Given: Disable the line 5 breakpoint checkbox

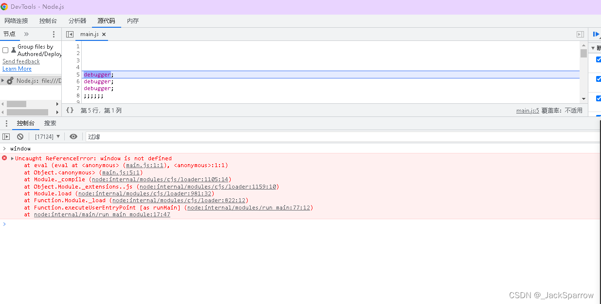Looking at the screenshot, I should [x=598, y=59].
